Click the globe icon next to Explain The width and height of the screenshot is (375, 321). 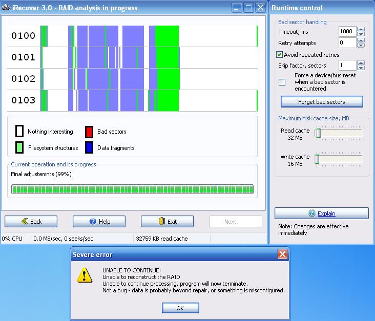coord(312,213)
